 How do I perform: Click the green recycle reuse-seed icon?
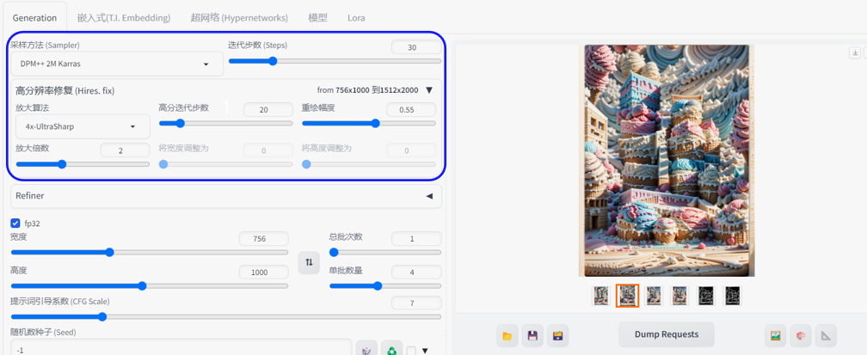point(391,350)
